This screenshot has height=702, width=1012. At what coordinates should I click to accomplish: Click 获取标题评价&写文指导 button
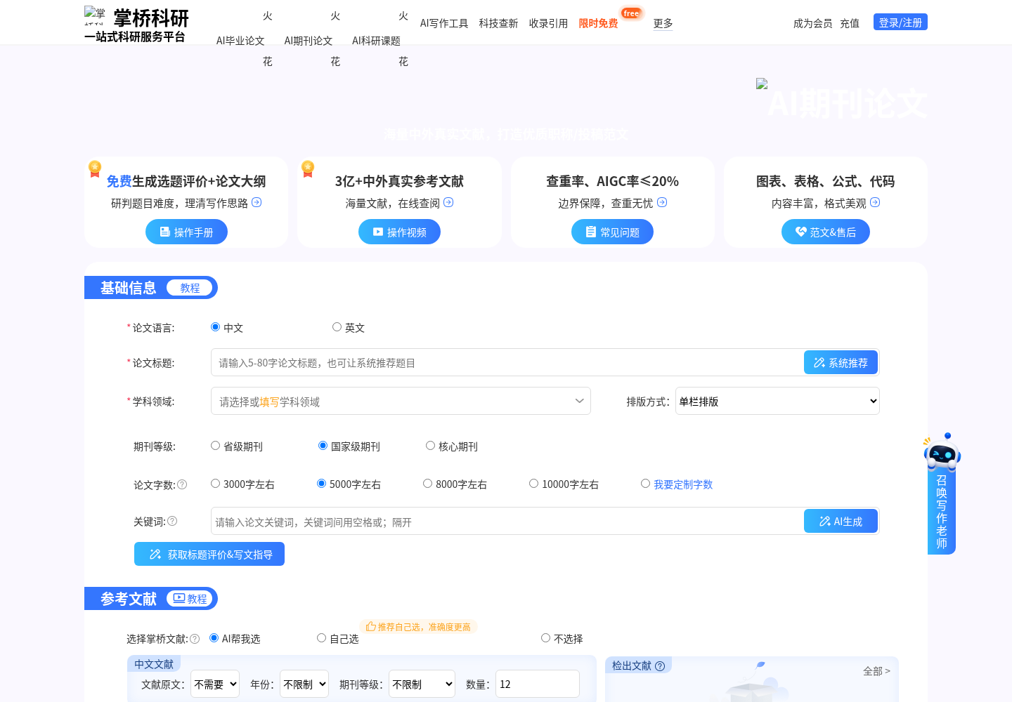click(209, 554)
